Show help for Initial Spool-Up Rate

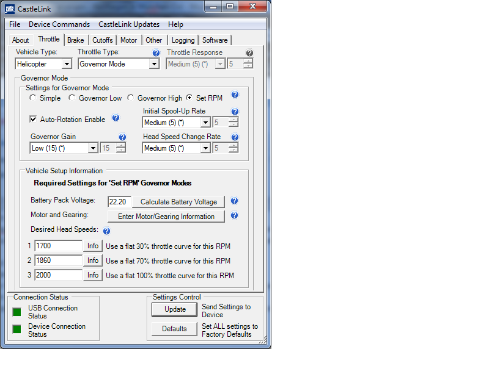point(235,112)
